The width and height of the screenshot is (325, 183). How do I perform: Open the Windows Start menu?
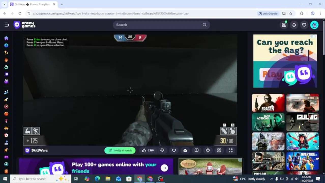click(5, 179)
